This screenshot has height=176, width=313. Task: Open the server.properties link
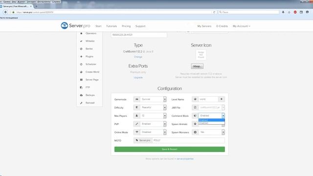pyautogui.click(x=185, y=159)
